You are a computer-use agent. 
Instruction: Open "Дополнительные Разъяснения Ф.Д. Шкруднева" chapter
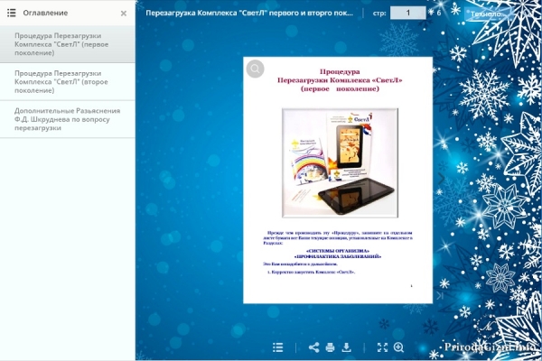pyautogui.click(x=68, y=119)
